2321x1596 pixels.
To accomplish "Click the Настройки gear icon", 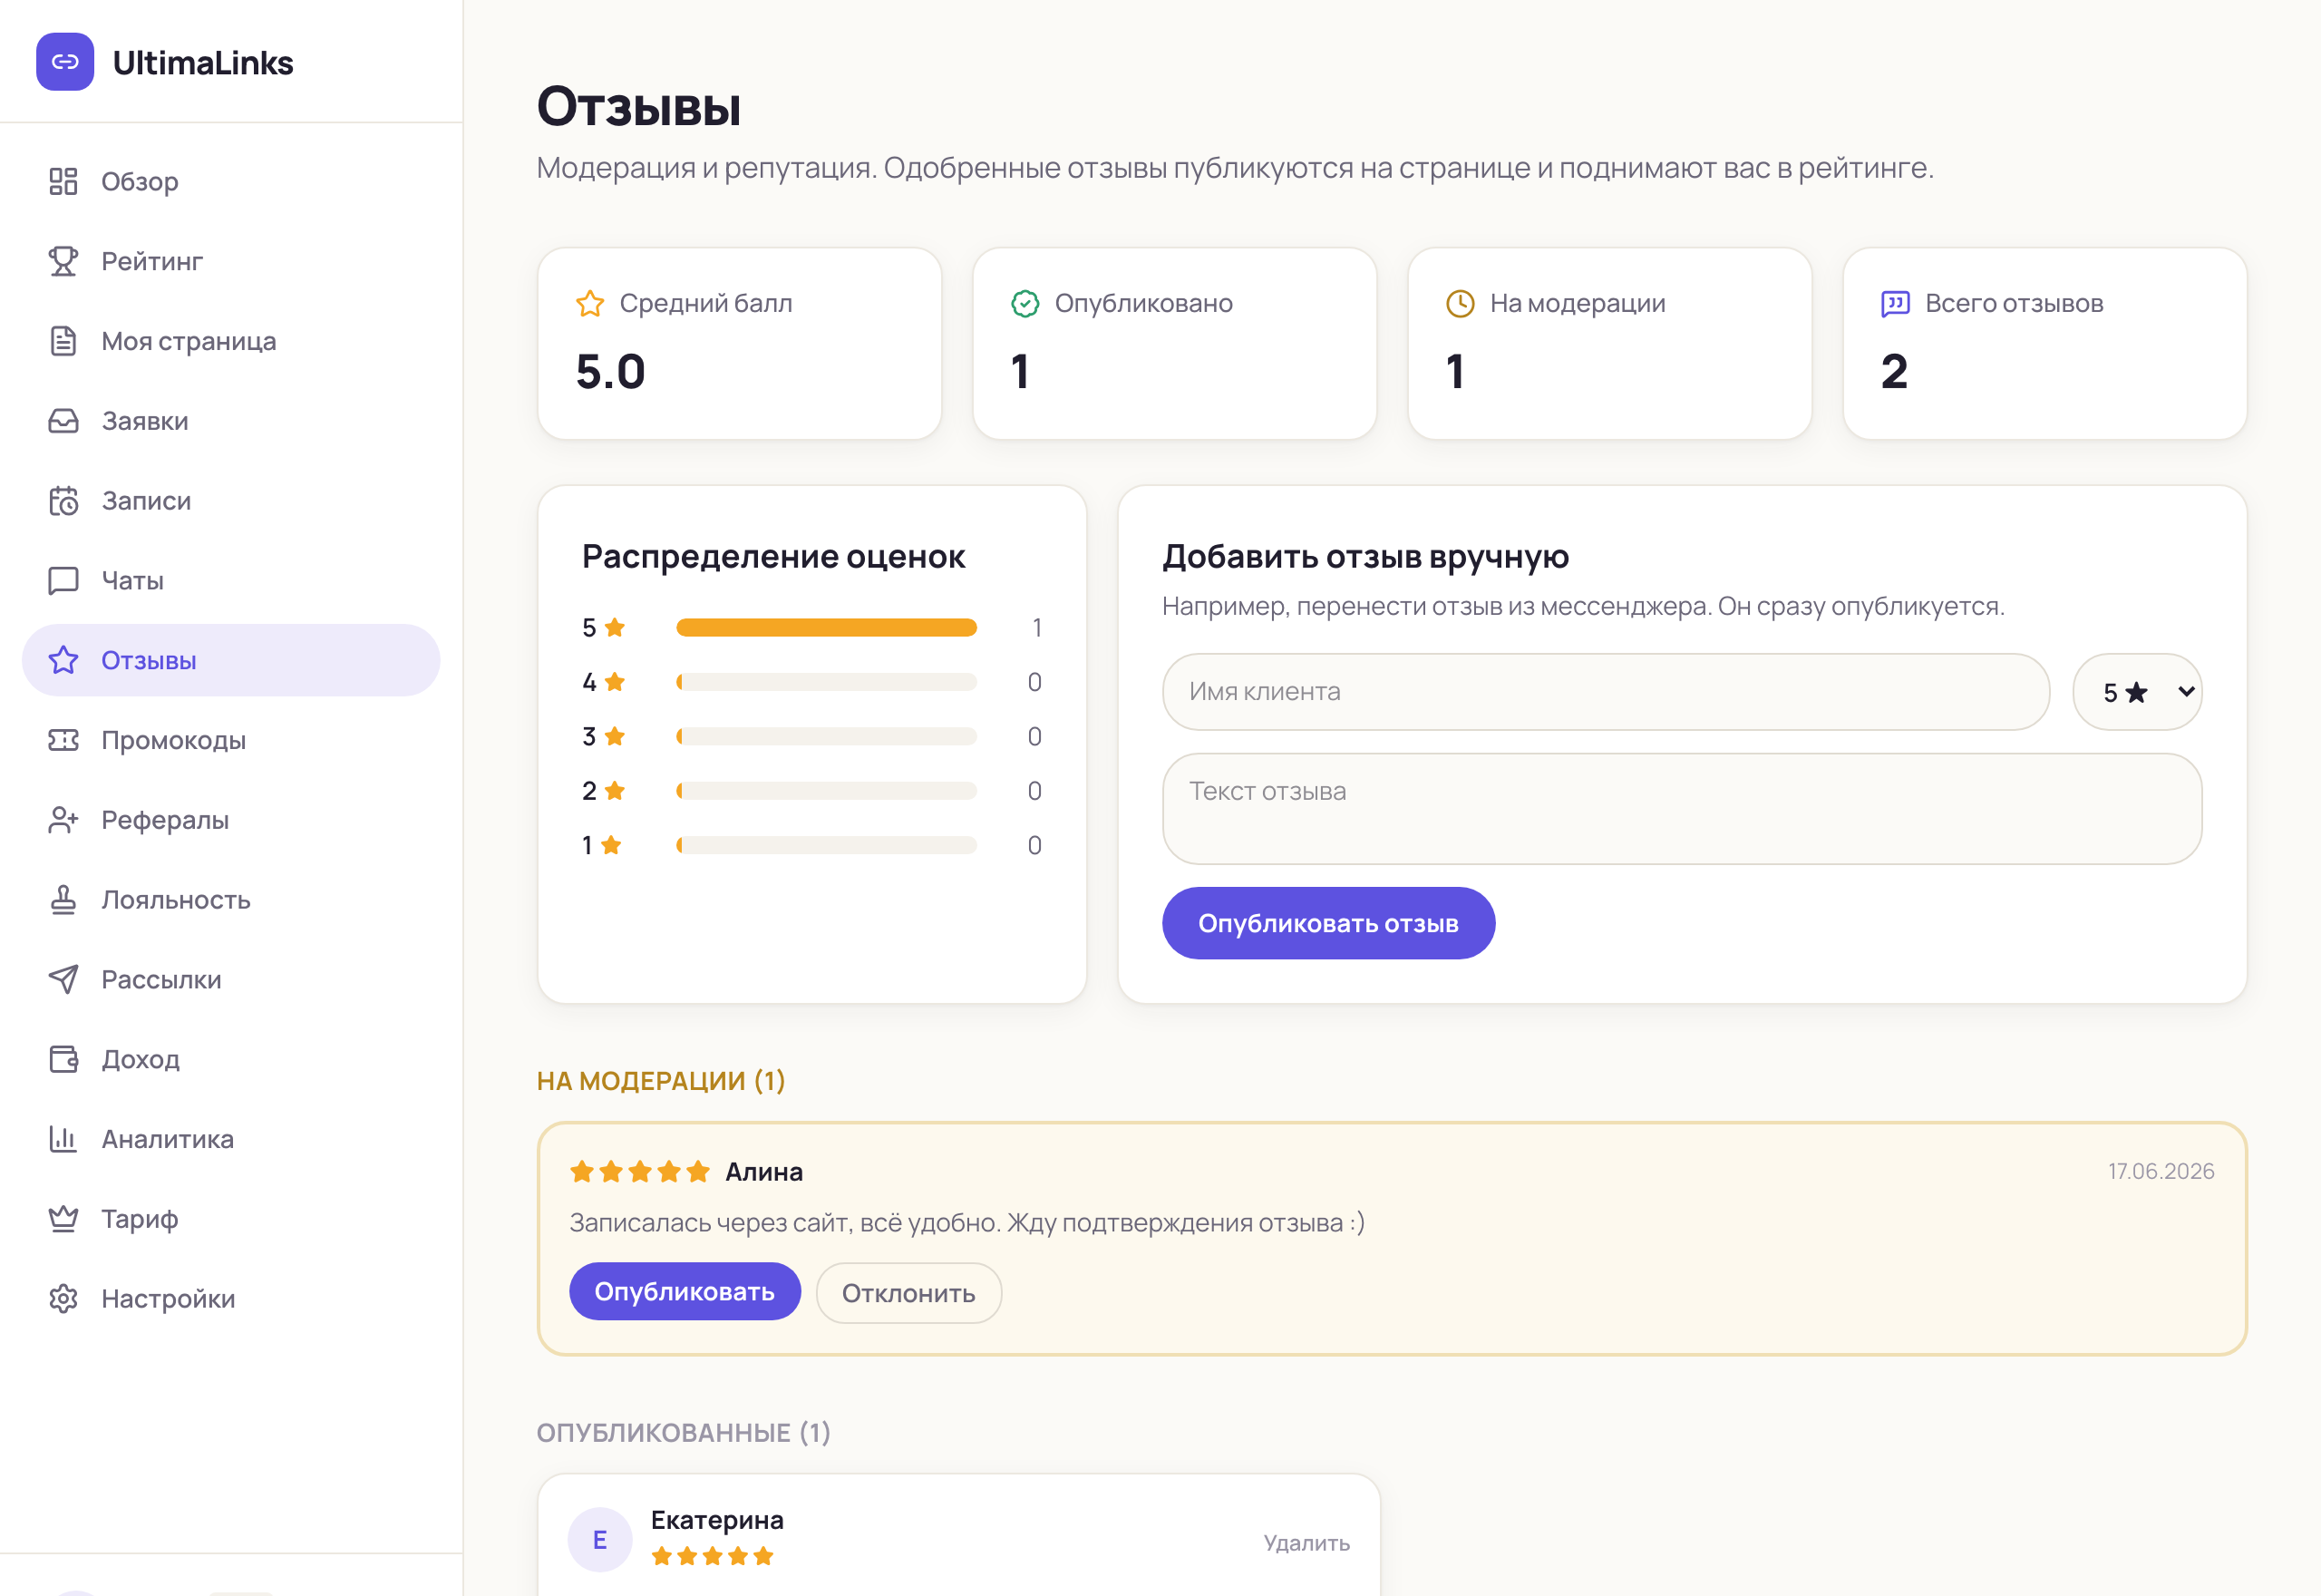I will click(63, 1299).
